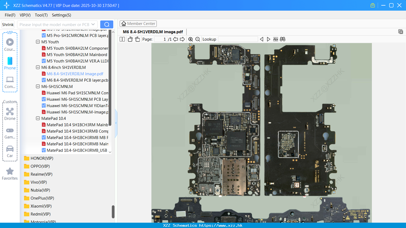Image resolution: width=406 pixels, height=228 pixels.
Task: Collapse the M5 Youth tree node
Action: pos(38,42)
